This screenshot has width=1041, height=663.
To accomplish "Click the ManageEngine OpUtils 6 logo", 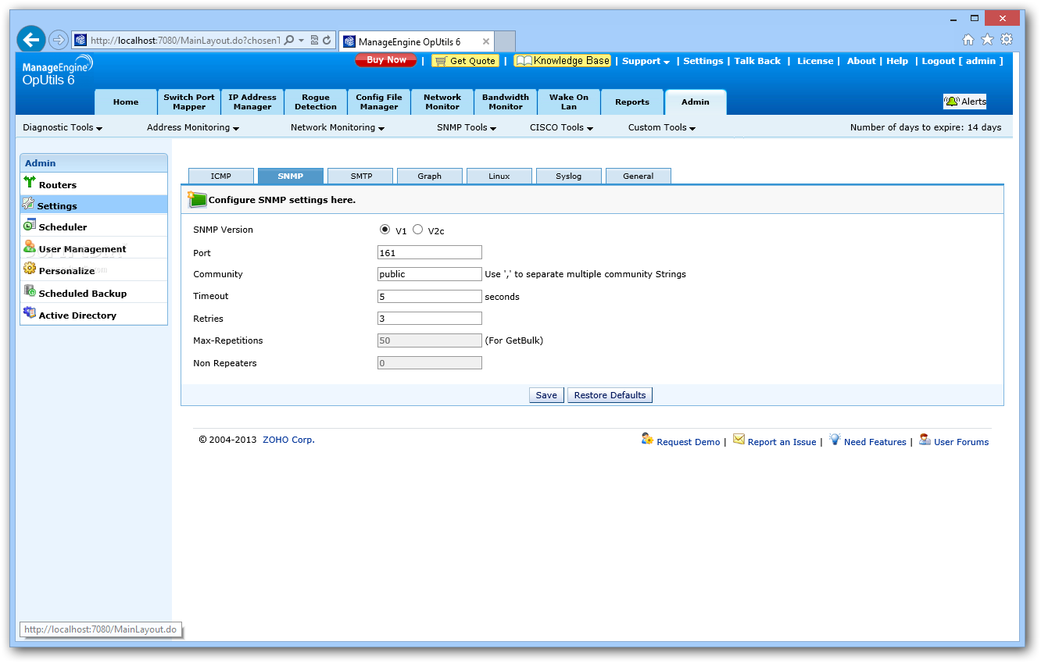I will (57, 70).
